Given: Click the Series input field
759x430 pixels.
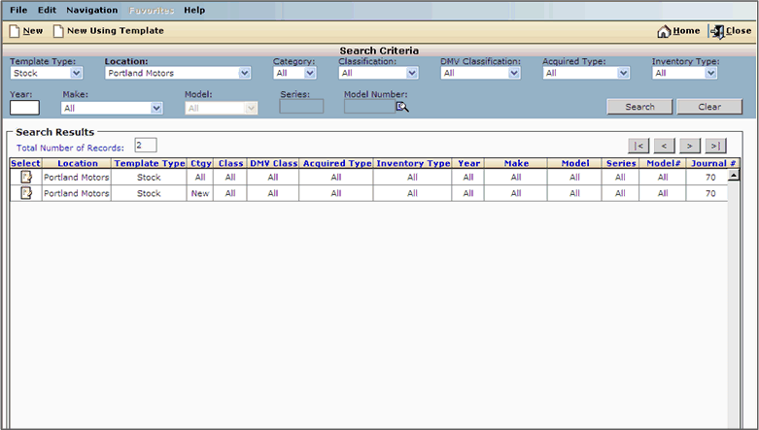Looking at the screenshot, I should tap(301, 107).
